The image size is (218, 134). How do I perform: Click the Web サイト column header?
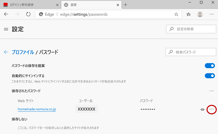25,101
